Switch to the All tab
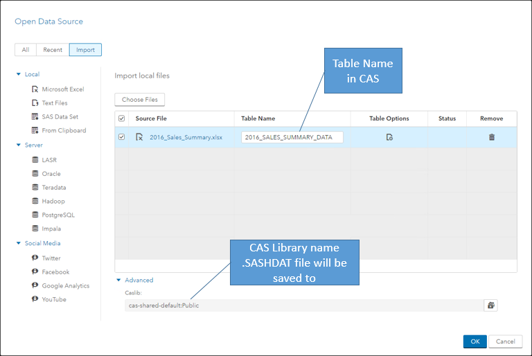Viewport: 532px width, 356px height. point(26,50)
